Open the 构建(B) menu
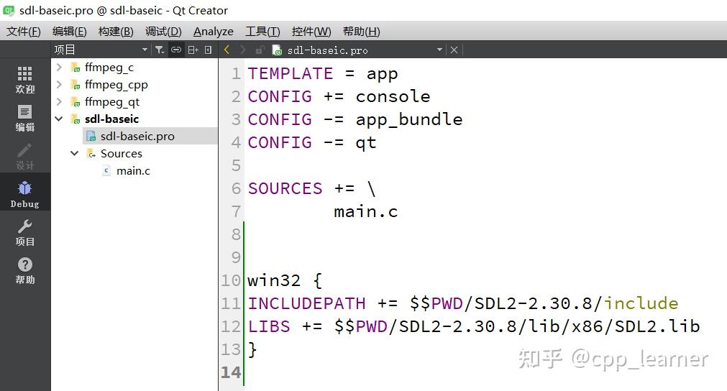This screenshot has height=391, width=727. pos(116,32)
